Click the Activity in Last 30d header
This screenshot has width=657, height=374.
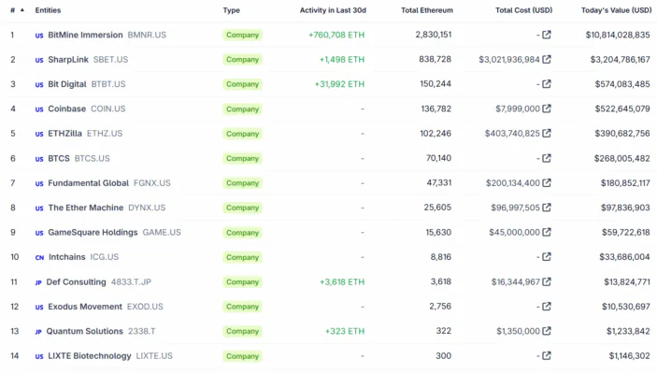[332, 10]
